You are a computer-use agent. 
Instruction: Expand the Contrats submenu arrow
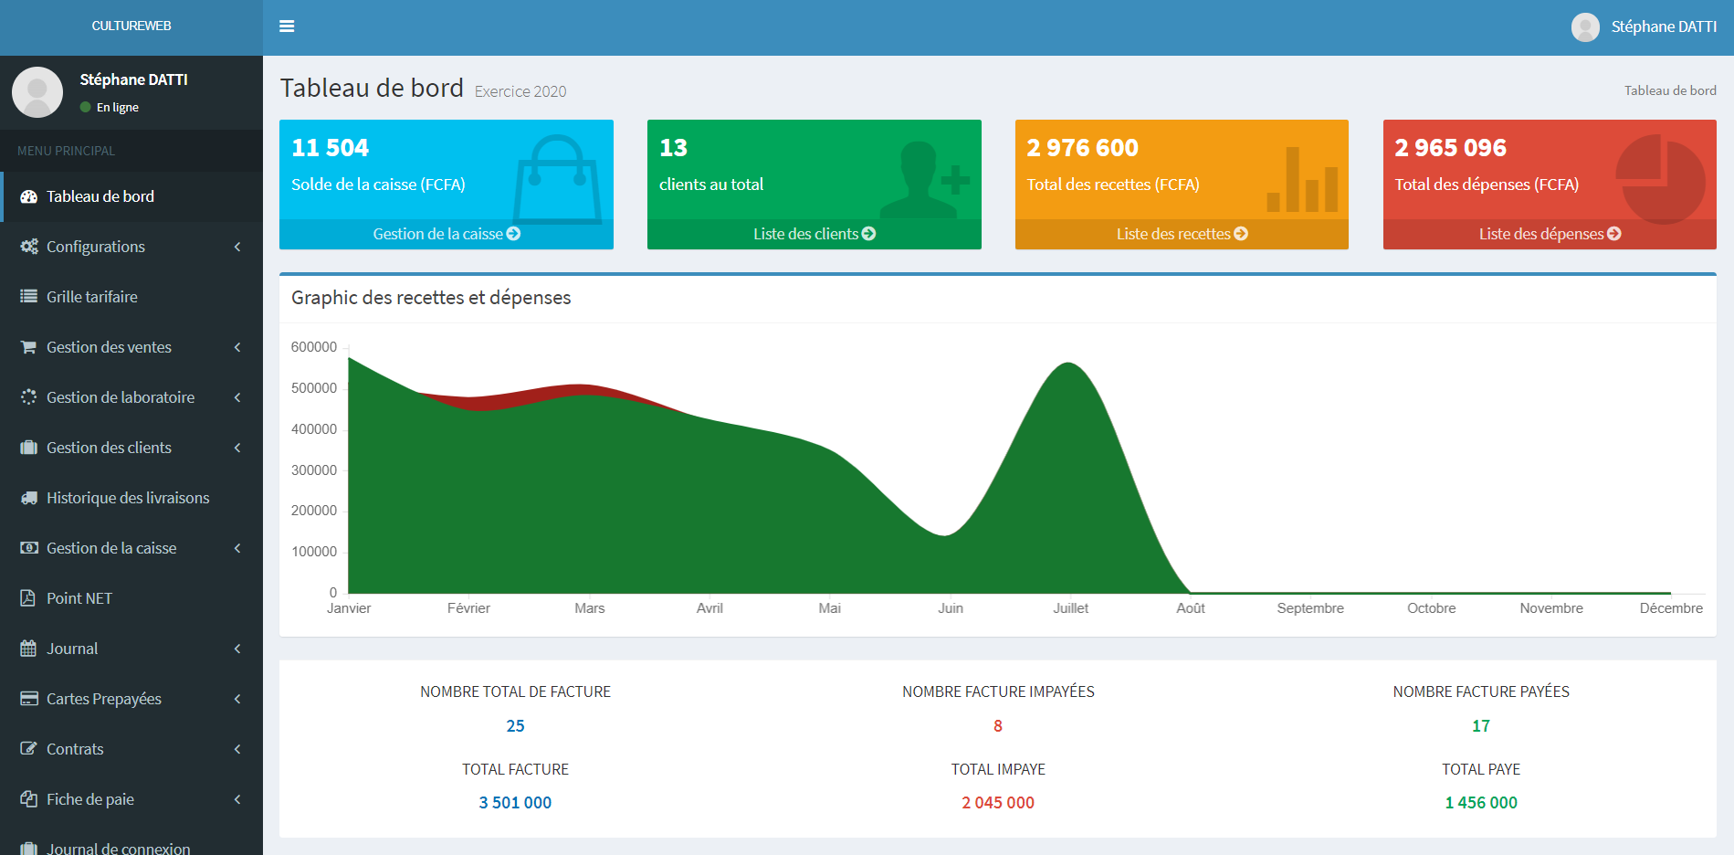coord(237,749)
